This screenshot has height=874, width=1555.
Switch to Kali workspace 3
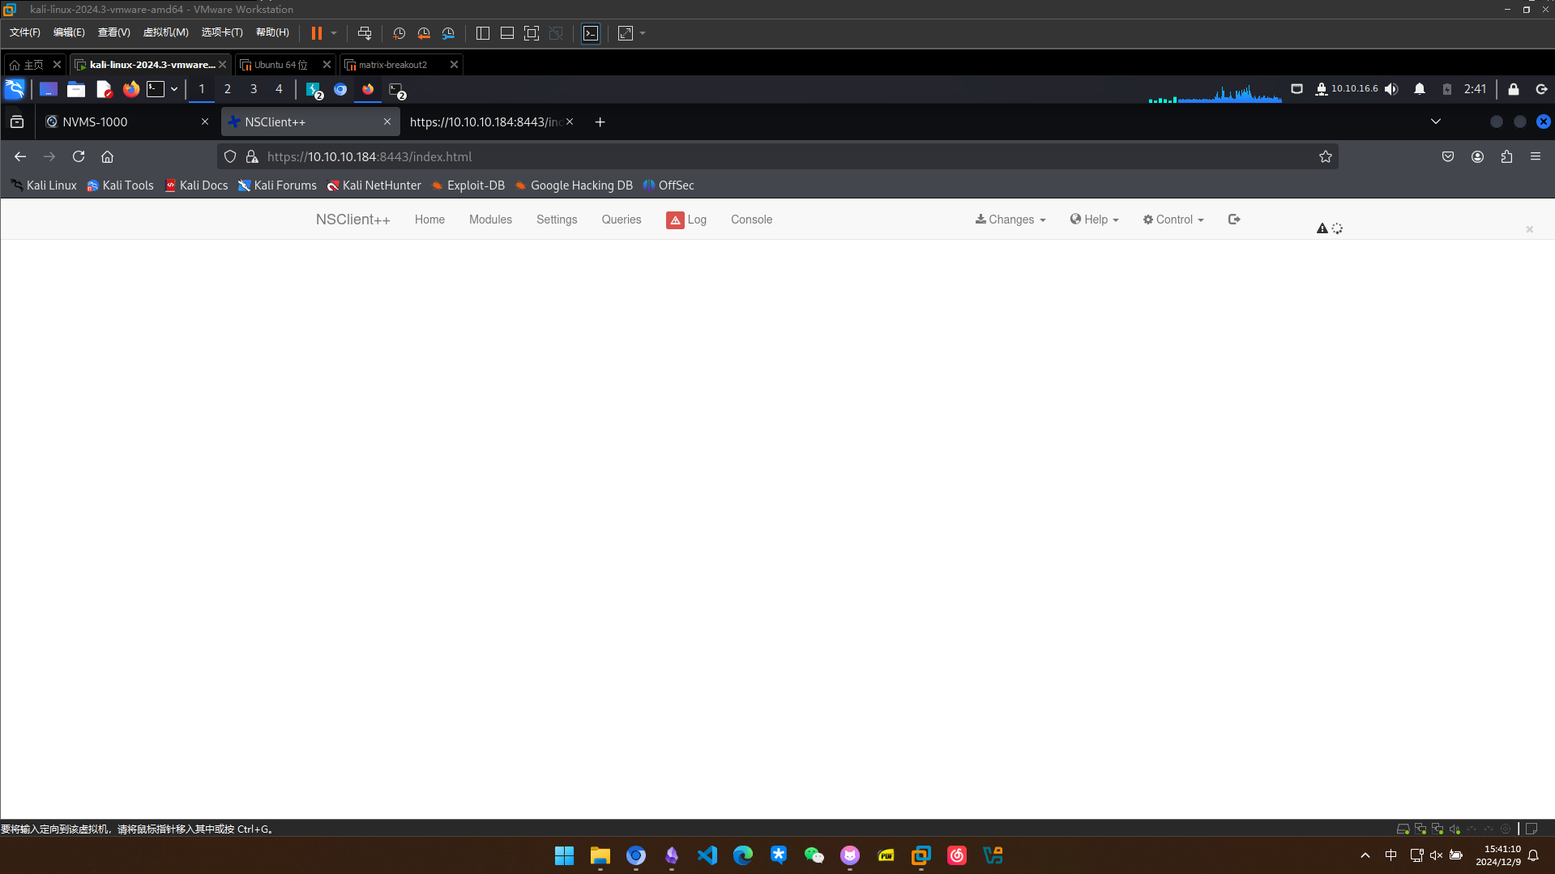coord(254,89)
